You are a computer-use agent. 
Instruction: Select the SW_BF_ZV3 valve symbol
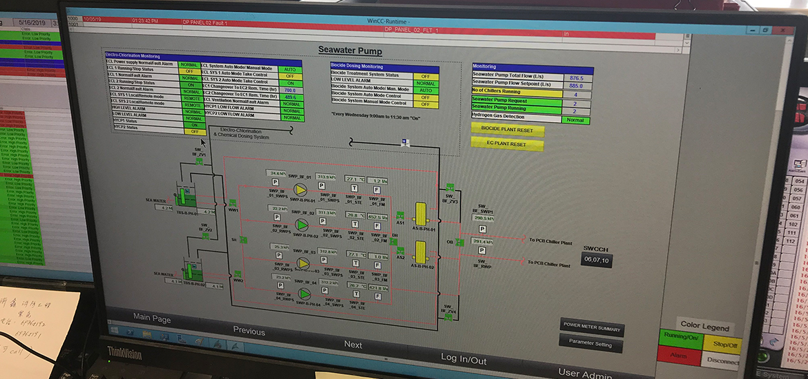tap(450, 187)
